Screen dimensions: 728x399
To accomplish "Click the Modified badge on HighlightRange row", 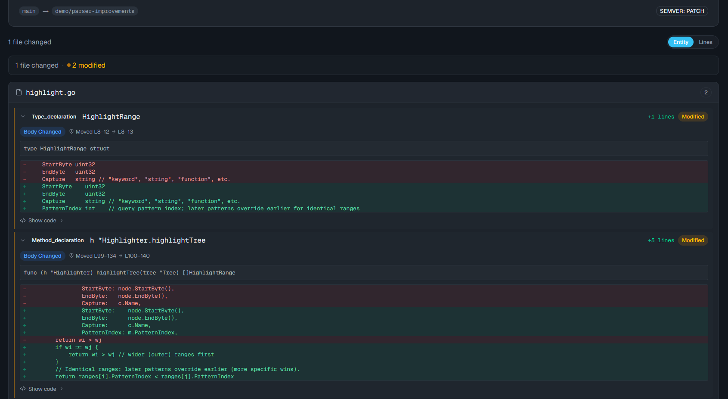I will point(693,117).
